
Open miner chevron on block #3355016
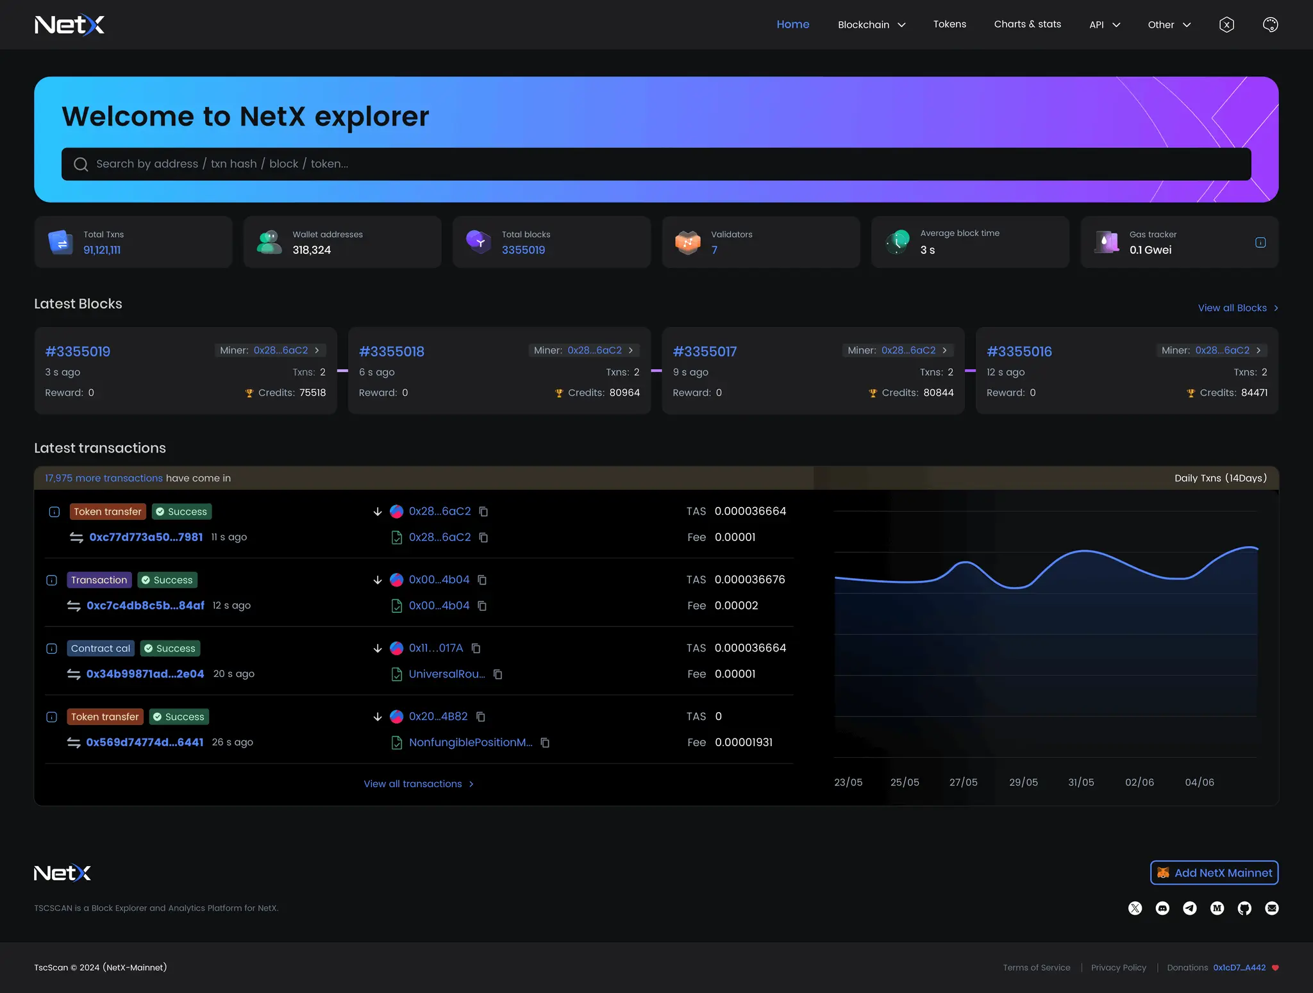(x=1259, y=350)
